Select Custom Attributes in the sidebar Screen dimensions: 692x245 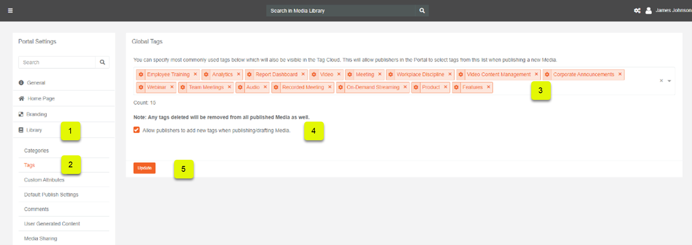coord(44,180)
